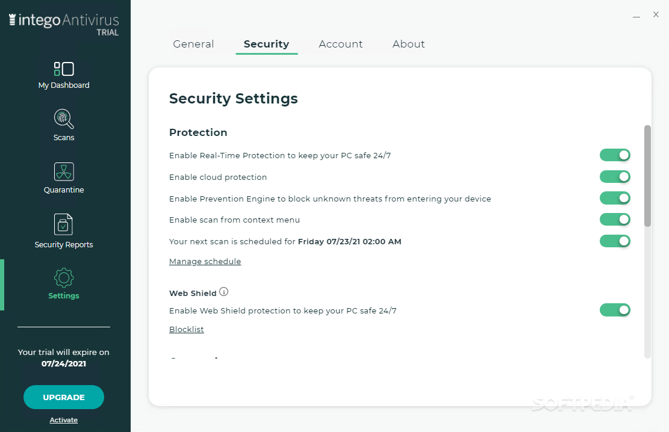Disable Web Shield protection switch
Screen dimensions: 669x432
pyautogui.click(x=615, y=310)
